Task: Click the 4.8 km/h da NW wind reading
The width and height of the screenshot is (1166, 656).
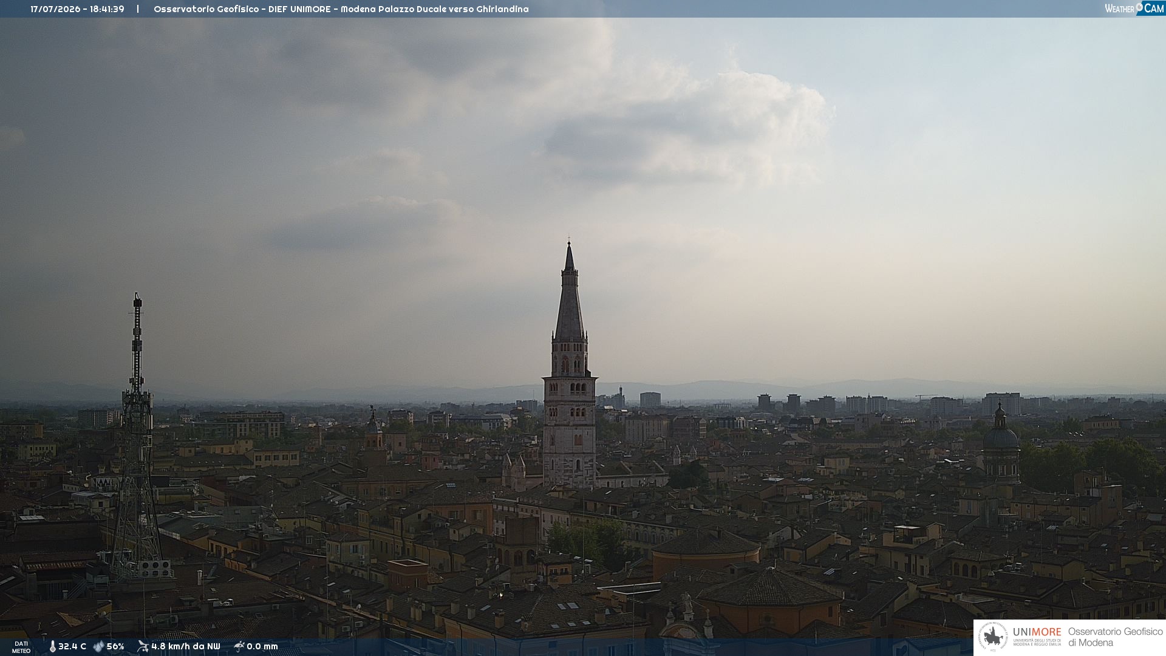Action: (x=186, y=646)
